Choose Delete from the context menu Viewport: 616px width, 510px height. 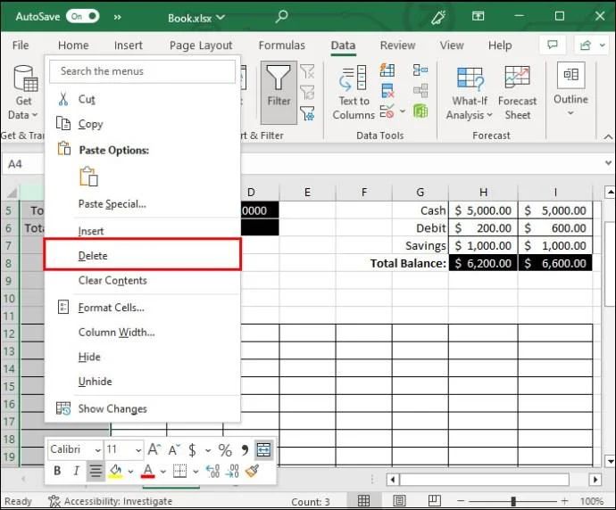[x=93, y=255]
